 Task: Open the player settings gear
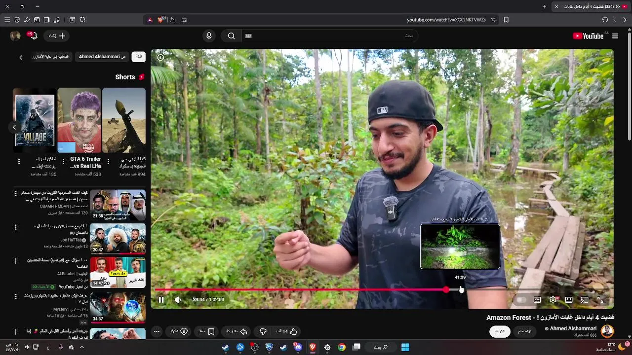click(x=553, y=300)
